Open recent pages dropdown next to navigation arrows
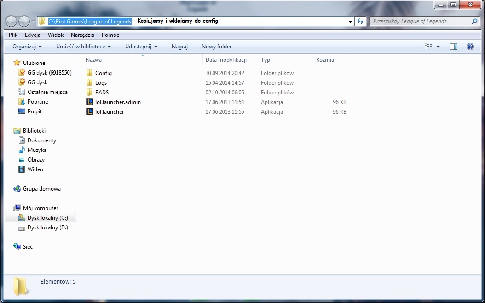 tap(33, 22)
